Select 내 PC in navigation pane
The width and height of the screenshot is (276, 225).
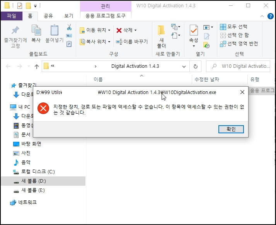point(20,107)
